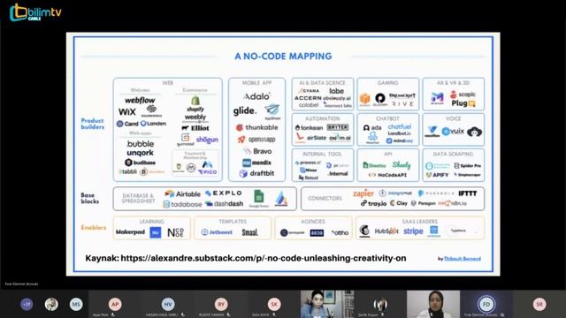Click the Unqork logo
Screen dimensions: 566x318
(x=140, y=153)
